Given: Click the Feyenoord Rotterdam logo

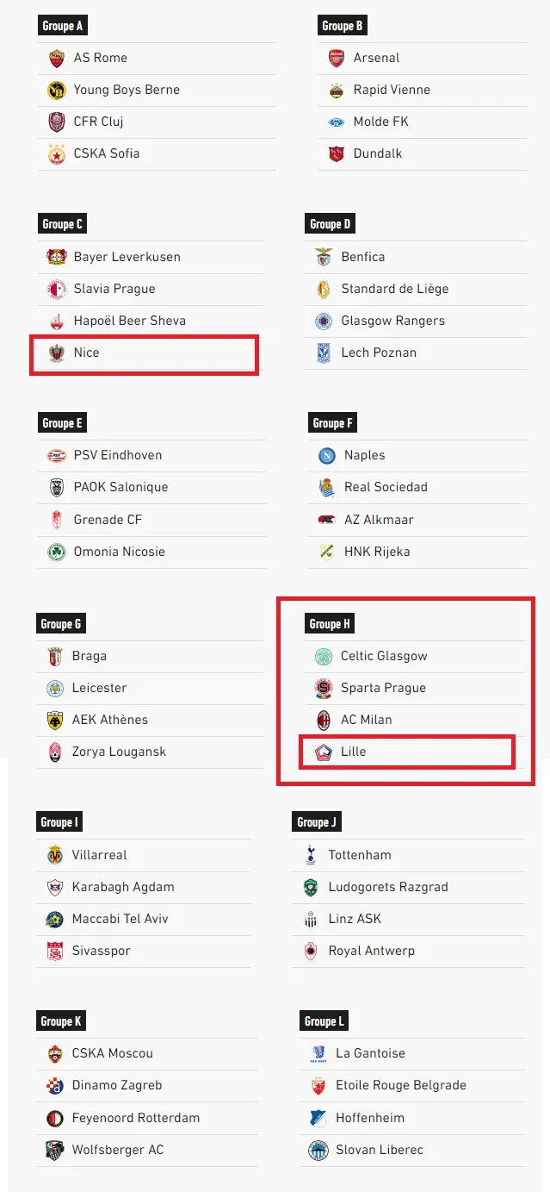Looking at the screenshot, I should pos(55,1118).
